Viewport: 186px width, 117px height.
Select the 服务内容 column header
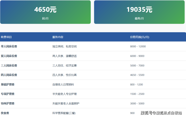coord(58,37)
